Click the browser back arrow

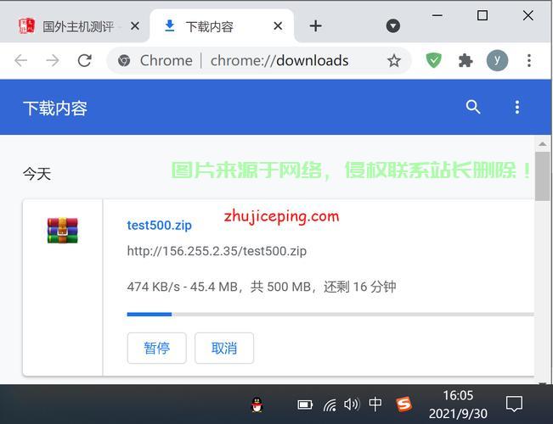[x=21, y=60]
